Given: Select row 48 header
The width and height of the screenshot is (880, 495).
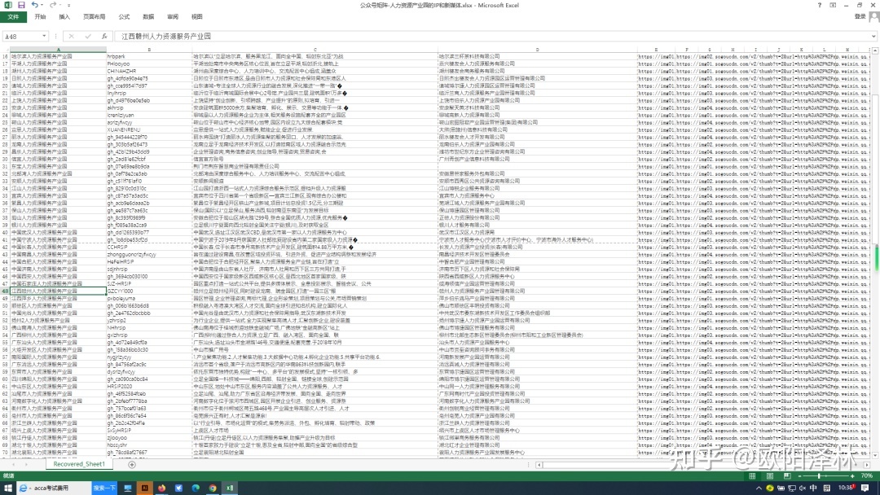Looking at the screenshot, I should (x=5, y=291).
